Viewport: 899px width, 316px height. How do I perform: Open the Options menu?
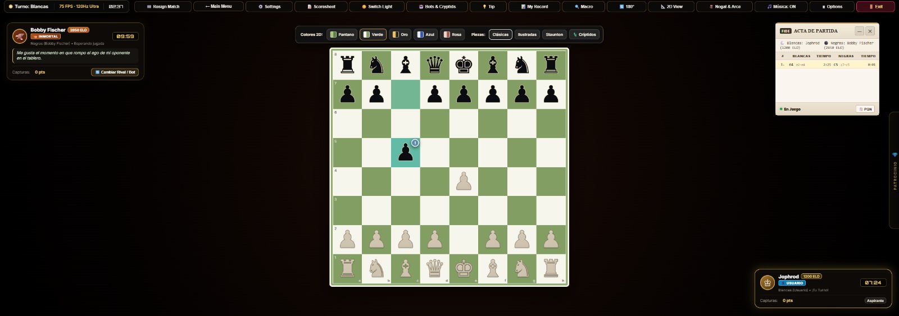pos(832,7)
